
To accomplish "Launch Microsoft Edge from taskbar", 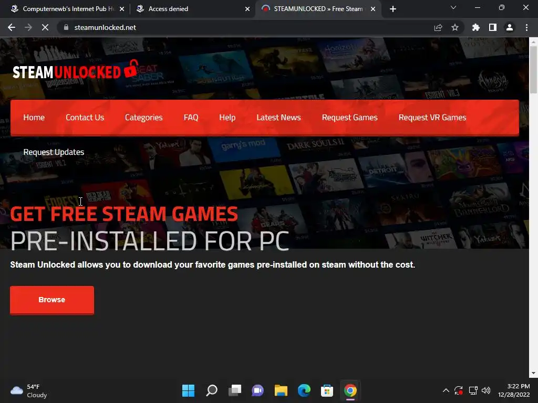I will click(304, 390).
